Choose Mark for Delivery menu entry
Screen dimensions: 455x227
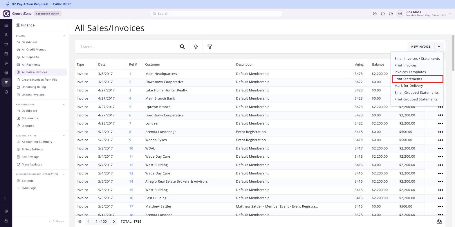409,86
